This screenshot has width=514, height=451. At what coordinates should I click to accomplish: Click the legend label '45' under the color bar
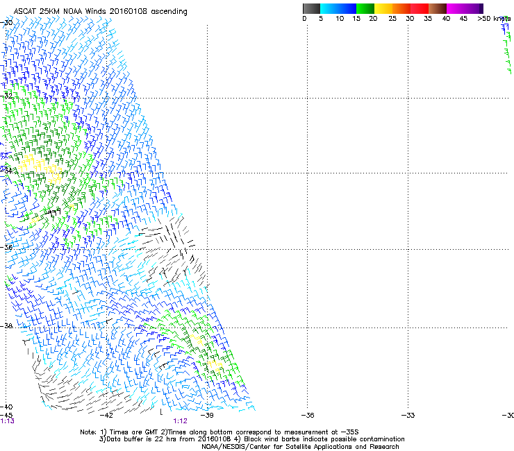463,19
